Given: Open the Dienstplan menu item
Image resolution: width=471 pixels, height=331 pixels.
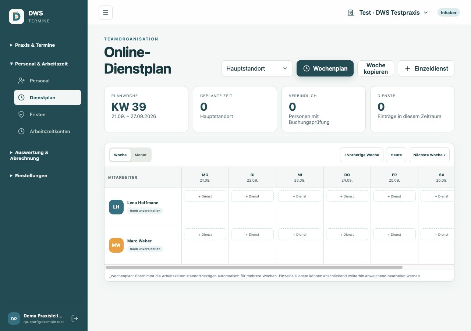Looking at the screenshot, I should (x=47, y=97).
